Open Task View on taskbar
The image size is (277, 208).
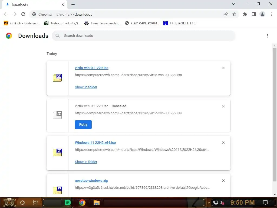(x=35, y=203)
